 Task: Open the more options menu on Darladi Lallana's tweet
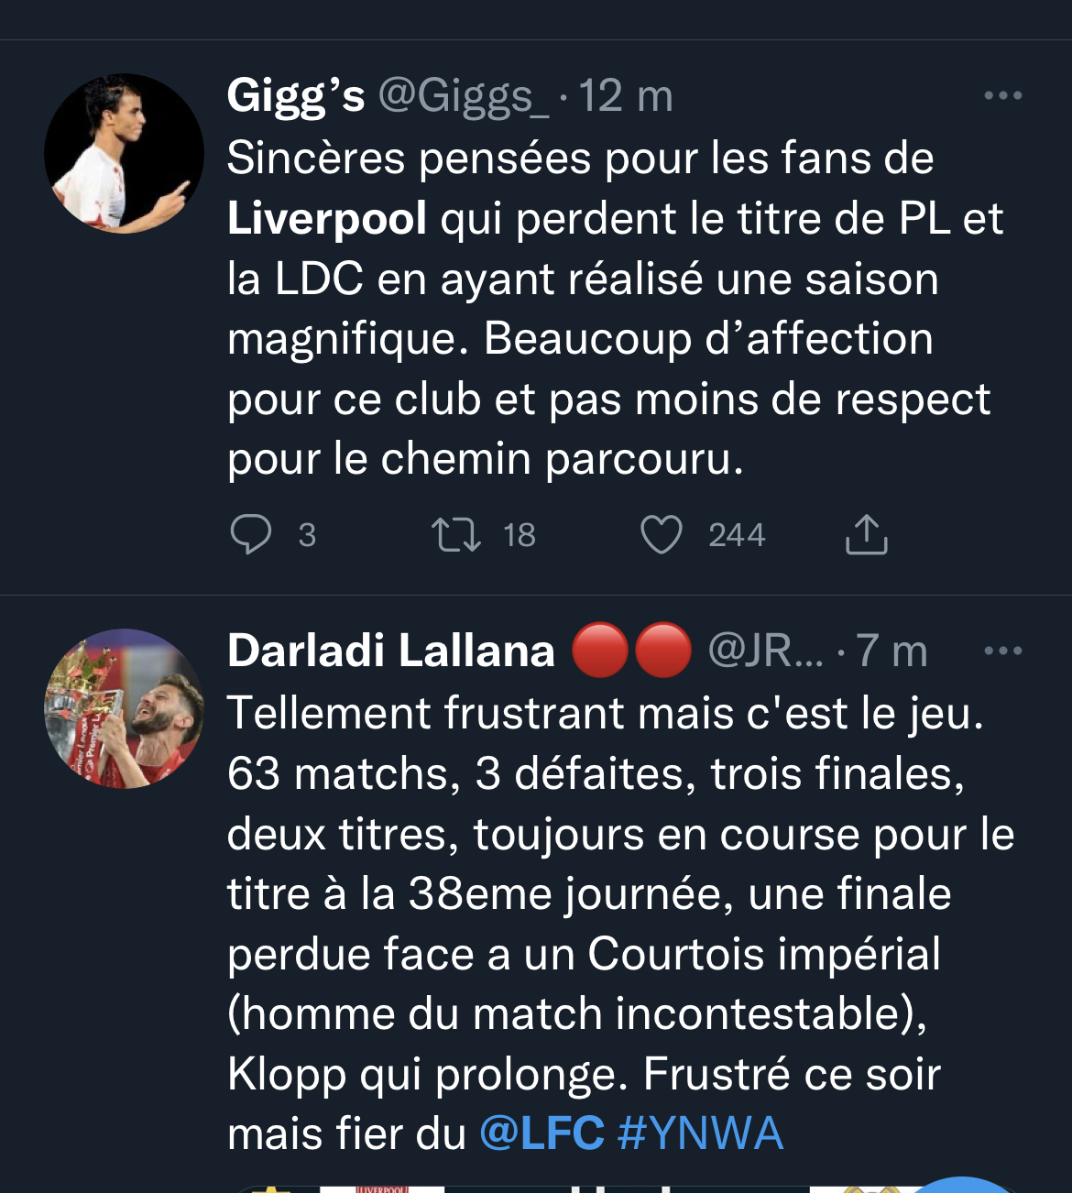point(1002,651)
